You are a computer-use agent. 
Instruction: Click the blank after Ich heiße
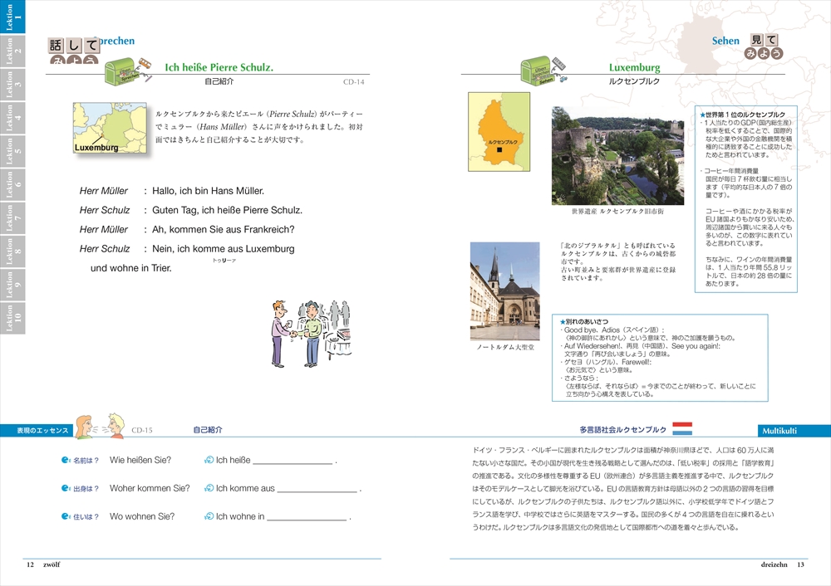[293, 461]
